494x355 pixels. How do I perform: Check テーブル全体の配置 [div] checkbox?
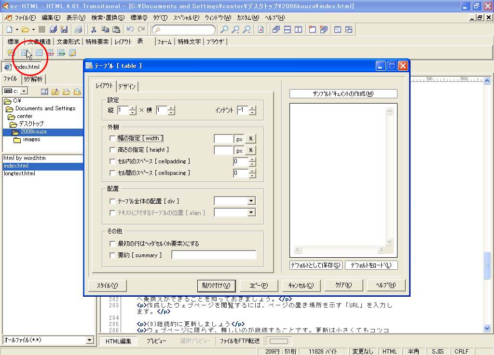112,201
